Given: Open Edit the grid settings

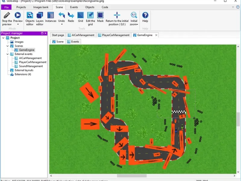Looking at the screenshot, I should tap(90, 15).
